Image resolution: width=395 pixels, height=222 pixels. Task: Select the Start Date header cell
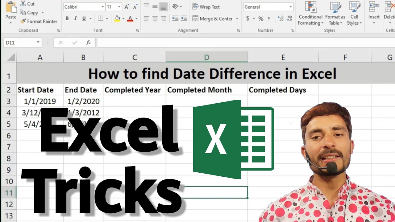tap(40, 90)
